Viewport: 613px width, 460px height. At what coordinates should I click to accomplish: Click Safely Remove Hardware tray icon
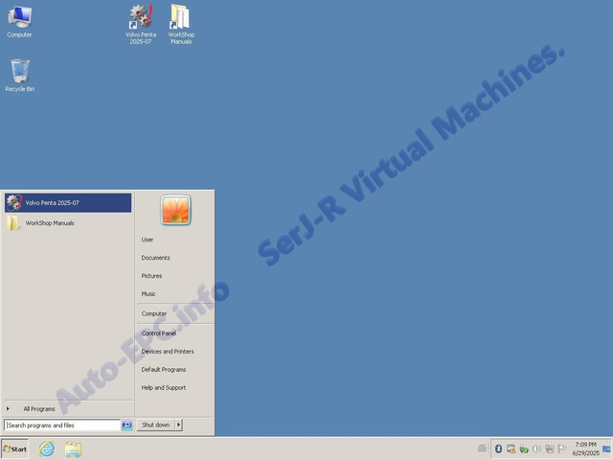click(524, 449)
